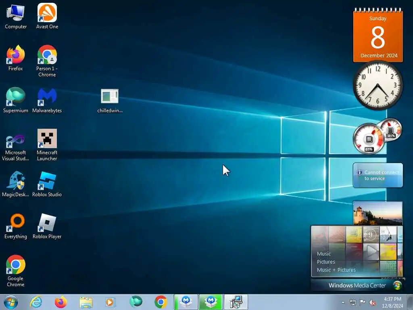
Task: Click the network tray icon
Action: 353,302
